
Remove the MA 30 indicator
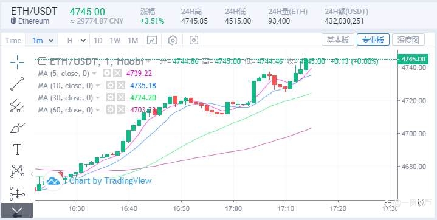121,98
